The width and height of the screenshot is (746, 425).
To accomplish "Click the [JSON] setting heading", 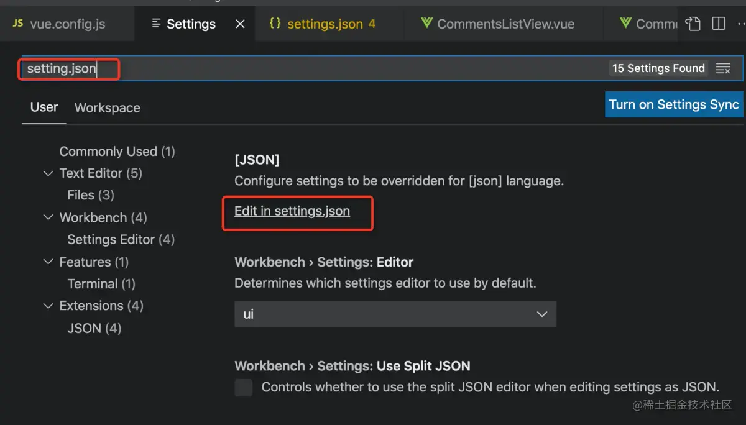I will coord(257,160).
